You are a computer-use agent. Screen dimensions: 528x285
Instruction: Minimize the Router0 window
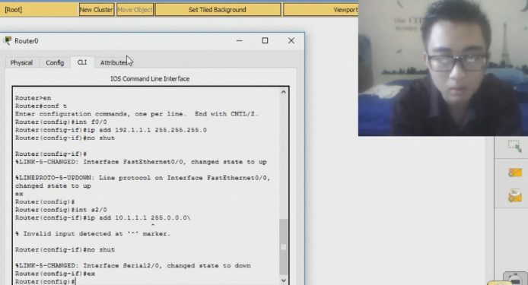[x=240, y=41]
